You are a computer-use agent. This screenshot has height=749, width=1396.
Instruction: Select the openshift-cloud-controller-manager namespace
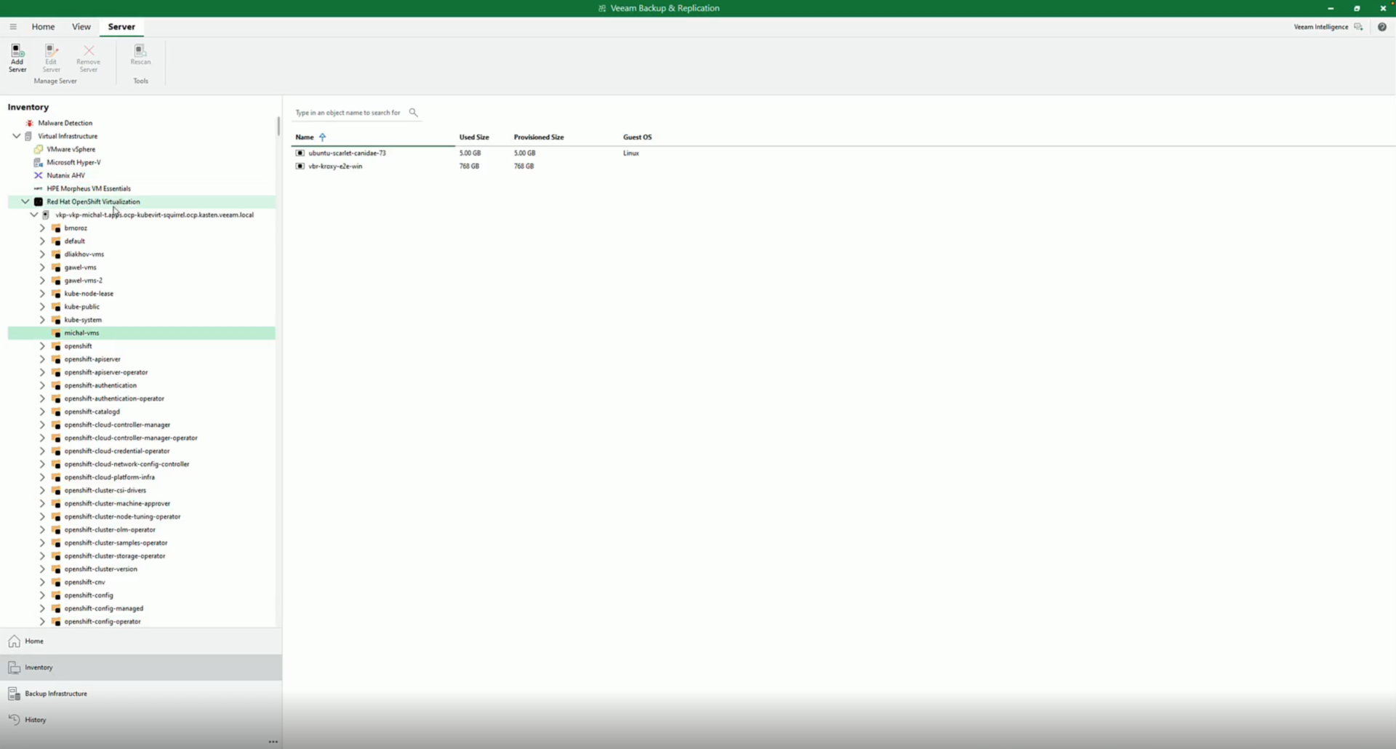click(117, 425)
